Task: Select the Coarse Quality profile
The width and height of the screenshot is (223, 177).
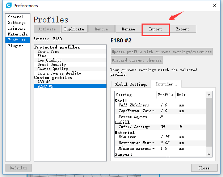Action: pos(70,69)
